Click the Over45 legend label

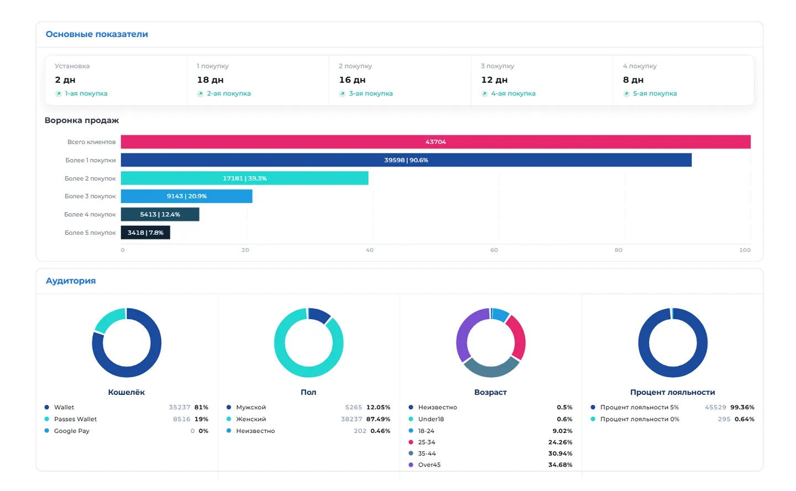coord(430,465)
